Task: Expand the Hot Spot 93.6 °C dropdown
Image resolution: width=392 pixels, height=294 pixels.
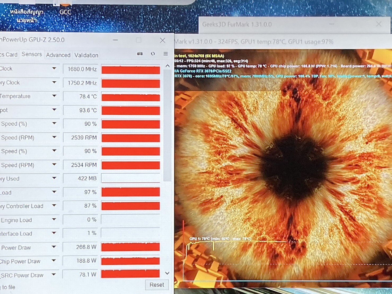Action: point(54,109)
